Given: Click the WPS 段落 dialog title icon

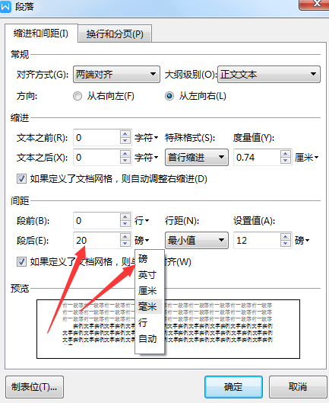Looking at the screenshot, I should tap(5, 6).
